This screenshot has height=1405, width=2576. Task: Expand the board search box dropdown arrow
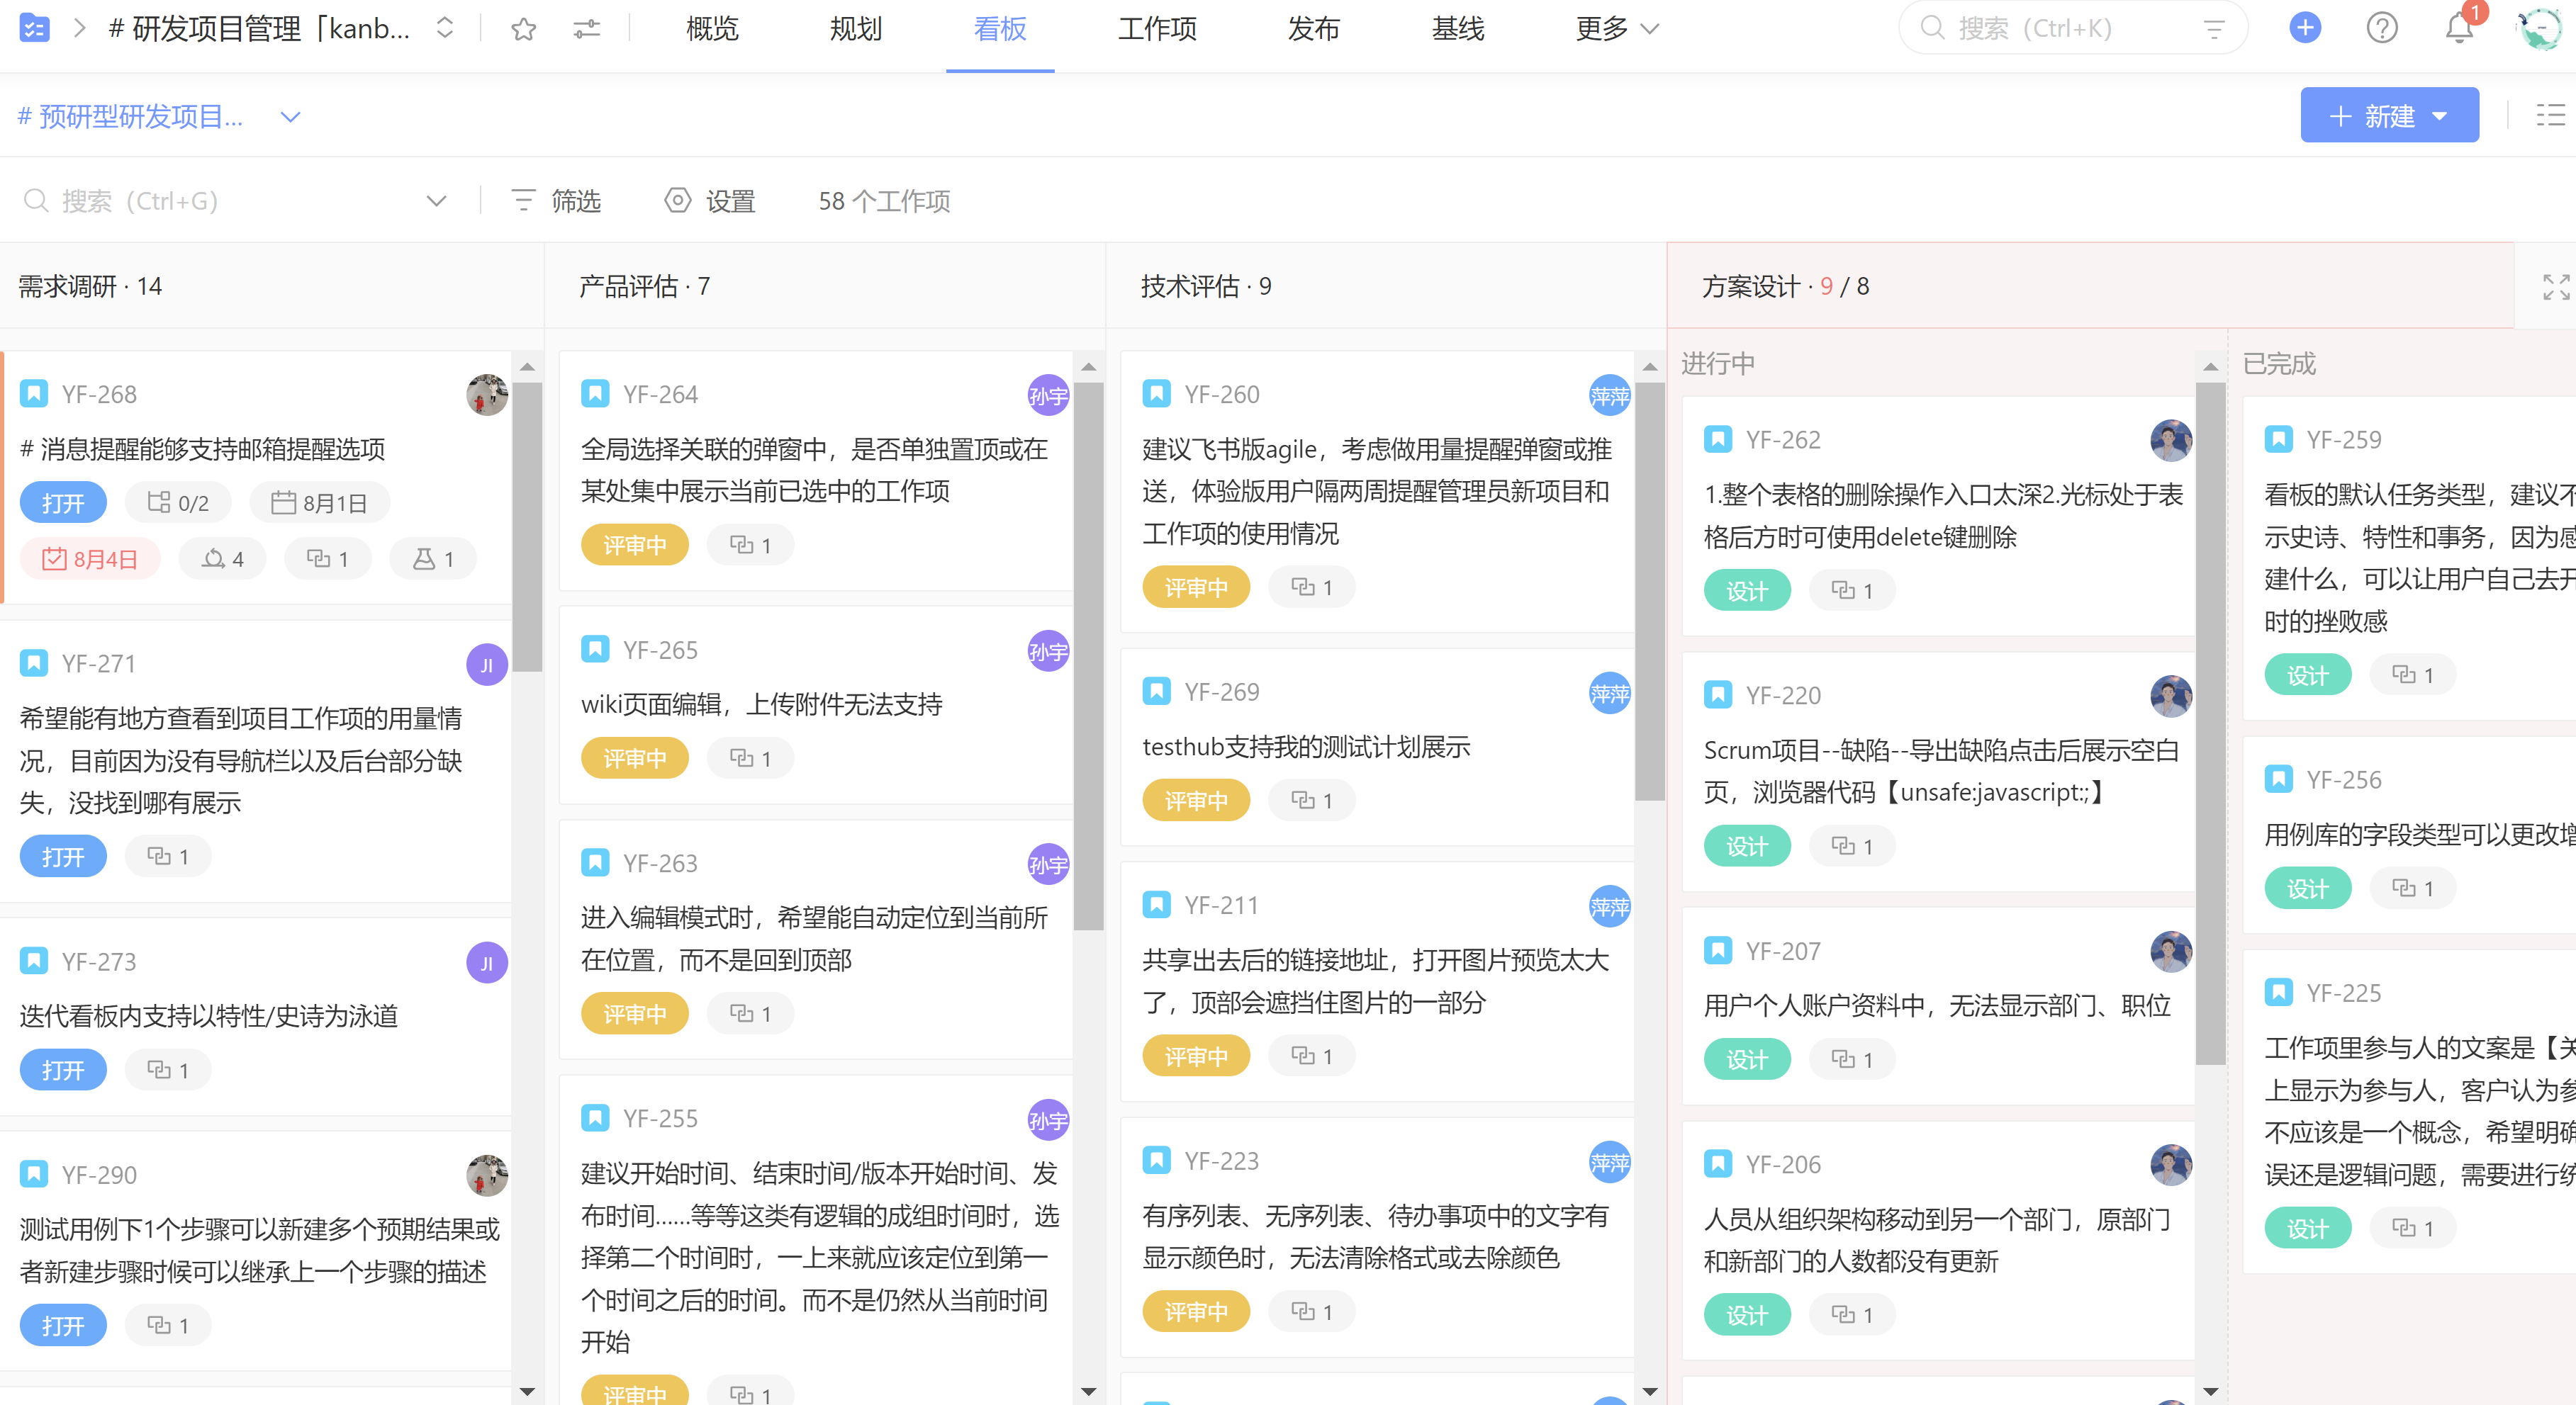(436, 201)
